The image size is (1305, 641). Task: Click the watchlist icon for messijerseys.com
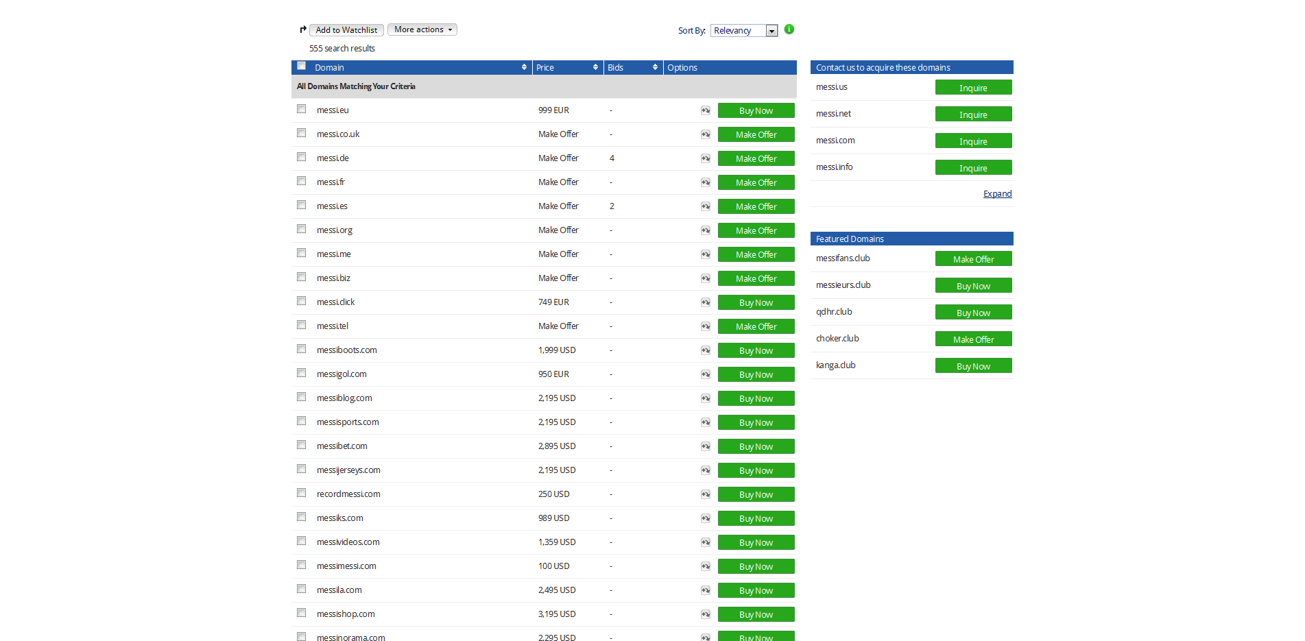[x=706, y=470]
